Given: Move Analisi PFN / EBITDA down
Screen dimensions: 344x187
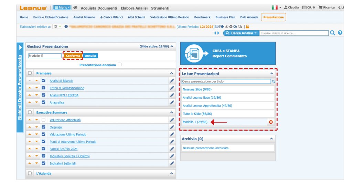Looking at the screenshot, I should tap(37, 95).
